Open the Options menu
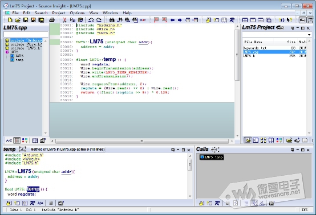This screenshot has height=215, width=316. click(x=77, y=13)
